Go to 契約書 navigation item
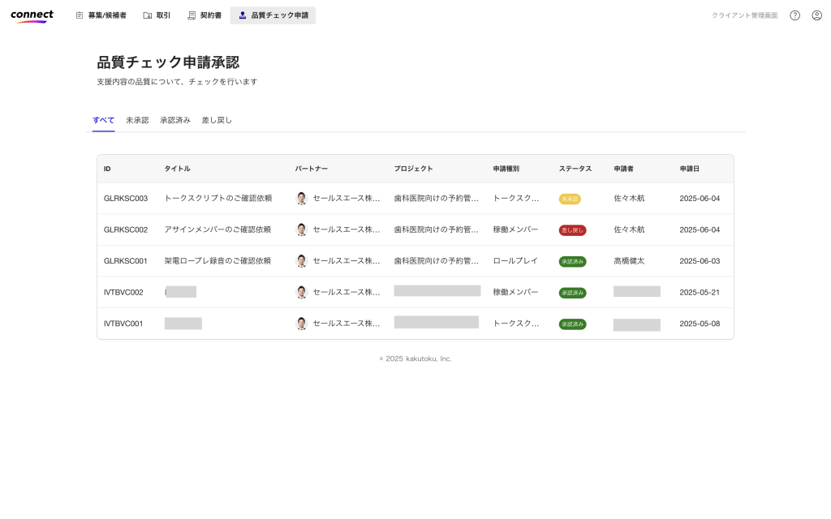 tap(205, 15)
